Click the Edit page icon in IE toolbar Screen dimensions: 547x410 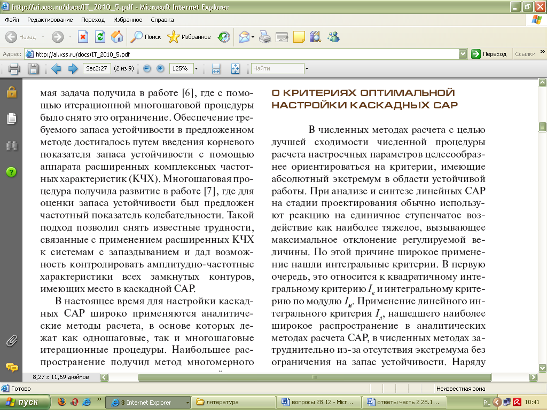point(282,37)
